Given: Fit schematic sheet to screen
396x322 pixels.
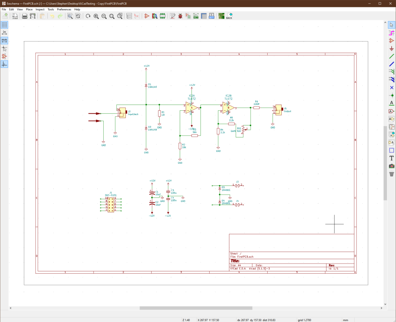Looking at the screenshot, I should click(112, 16).
